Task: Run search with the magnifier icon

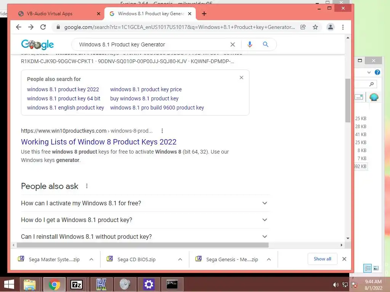Action: [x=265, y=44]
